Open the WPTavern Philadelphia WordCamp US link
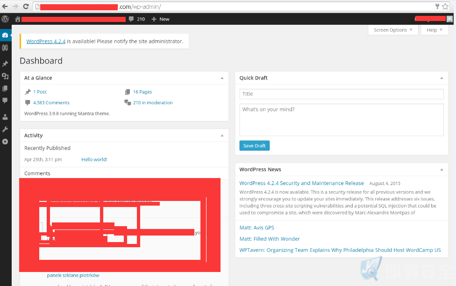456x286 pixels. point(340,250)
